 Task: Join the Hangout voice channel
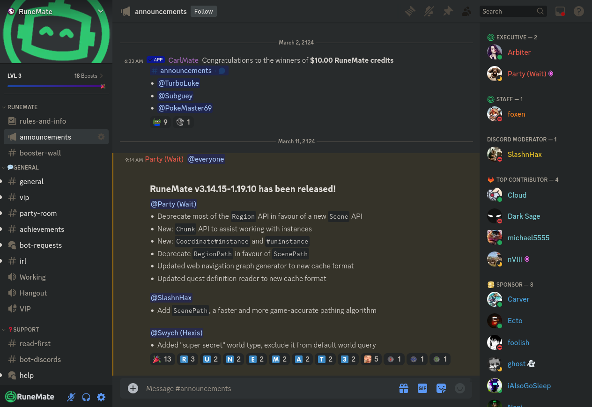point(56,293)
